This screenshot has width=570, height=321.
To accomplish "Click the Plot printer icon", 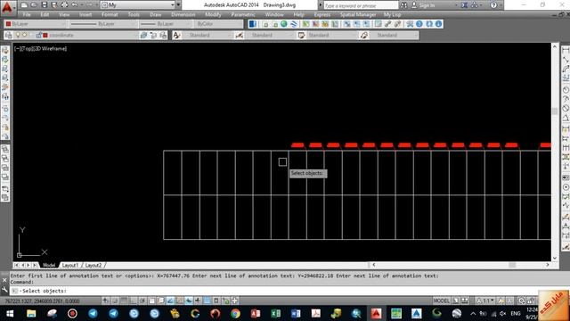I will [64, 5].
